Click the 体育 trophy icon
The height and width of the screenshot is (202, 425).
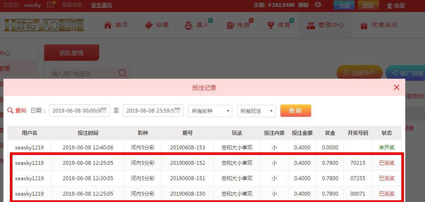tap(270, 25)
